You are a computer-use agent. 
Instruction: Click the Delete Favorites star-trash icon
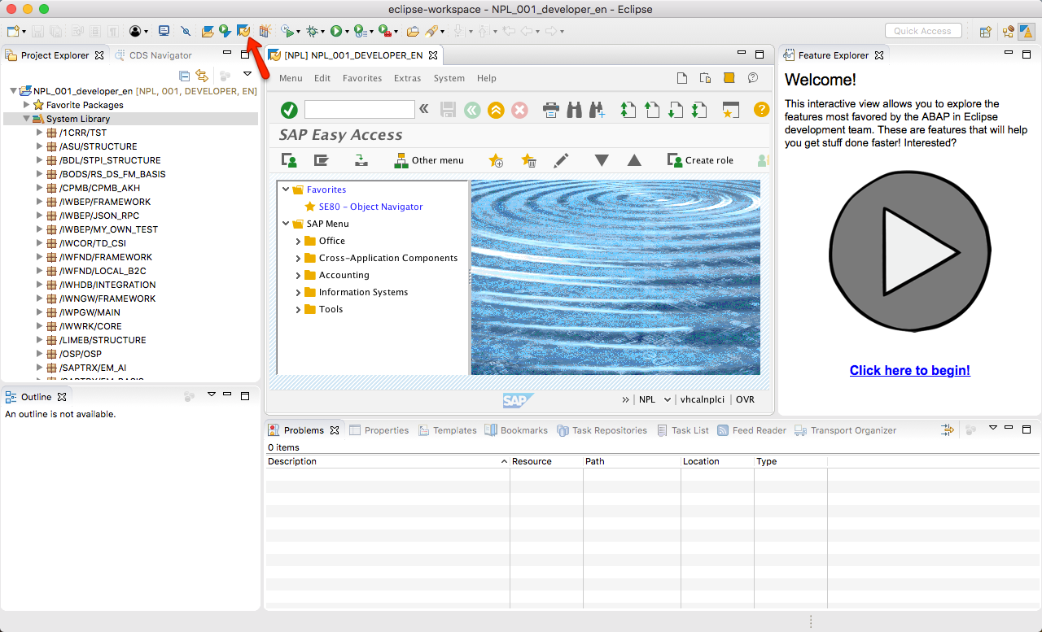pos(528,160)
